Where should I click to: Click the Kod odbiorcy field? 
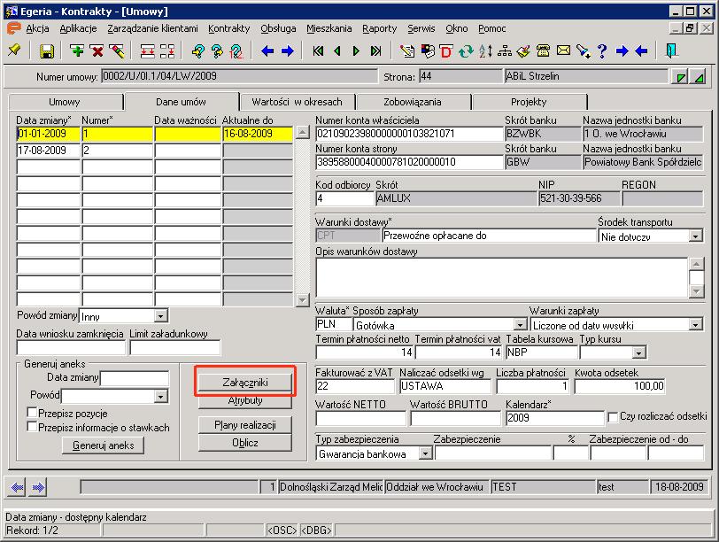[x=344, y=198]
